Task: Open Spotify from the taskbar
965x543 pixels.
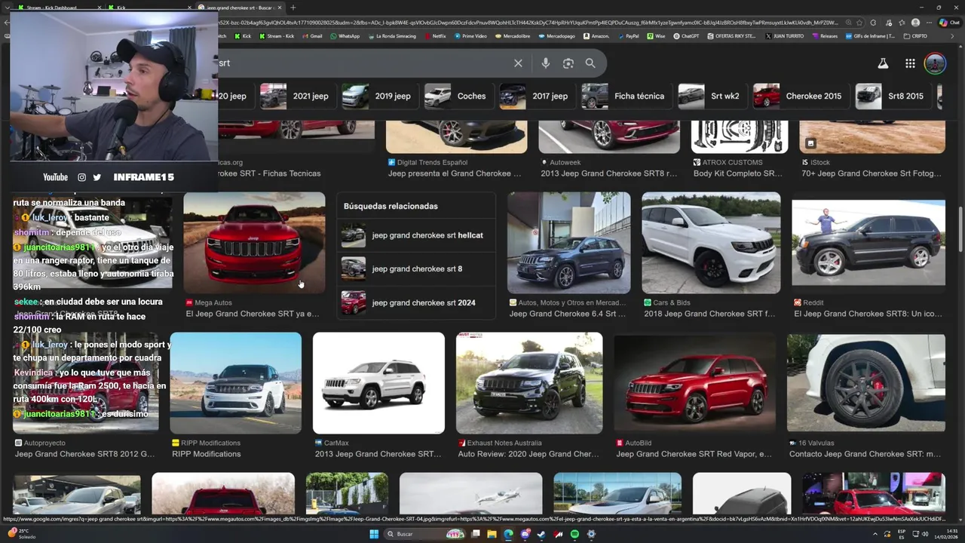Action: pyautogui.click(x=574, y=534)
